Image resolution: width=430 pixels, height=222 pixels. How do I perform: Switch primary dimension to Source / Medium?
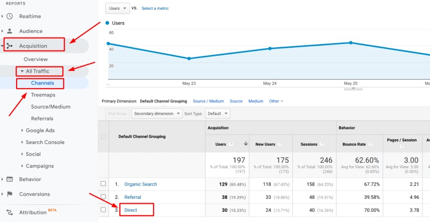click(x=209, y=101)
